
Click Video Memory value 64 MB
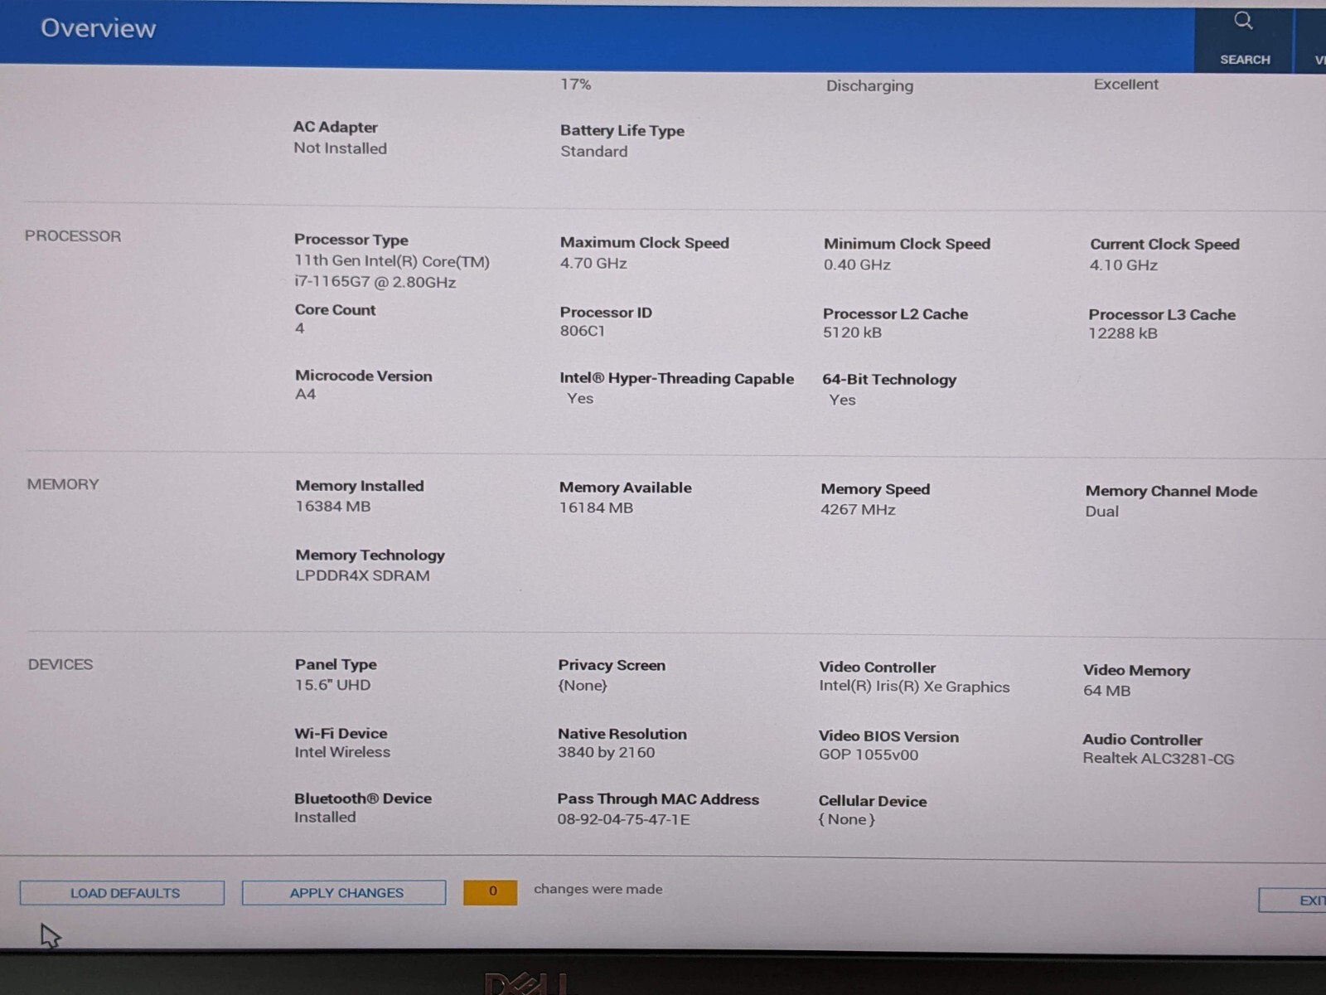click(x=1106, y=691)
